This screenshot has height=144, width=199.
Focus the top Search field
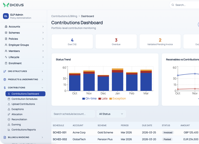point(184,5)
